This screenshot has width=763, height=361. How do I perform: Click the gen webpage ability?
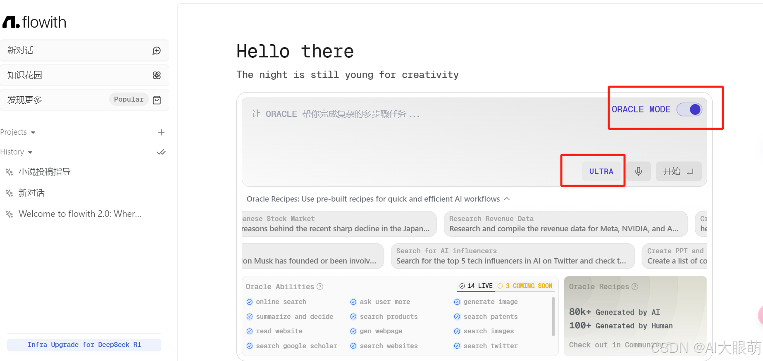pos(376,331)
